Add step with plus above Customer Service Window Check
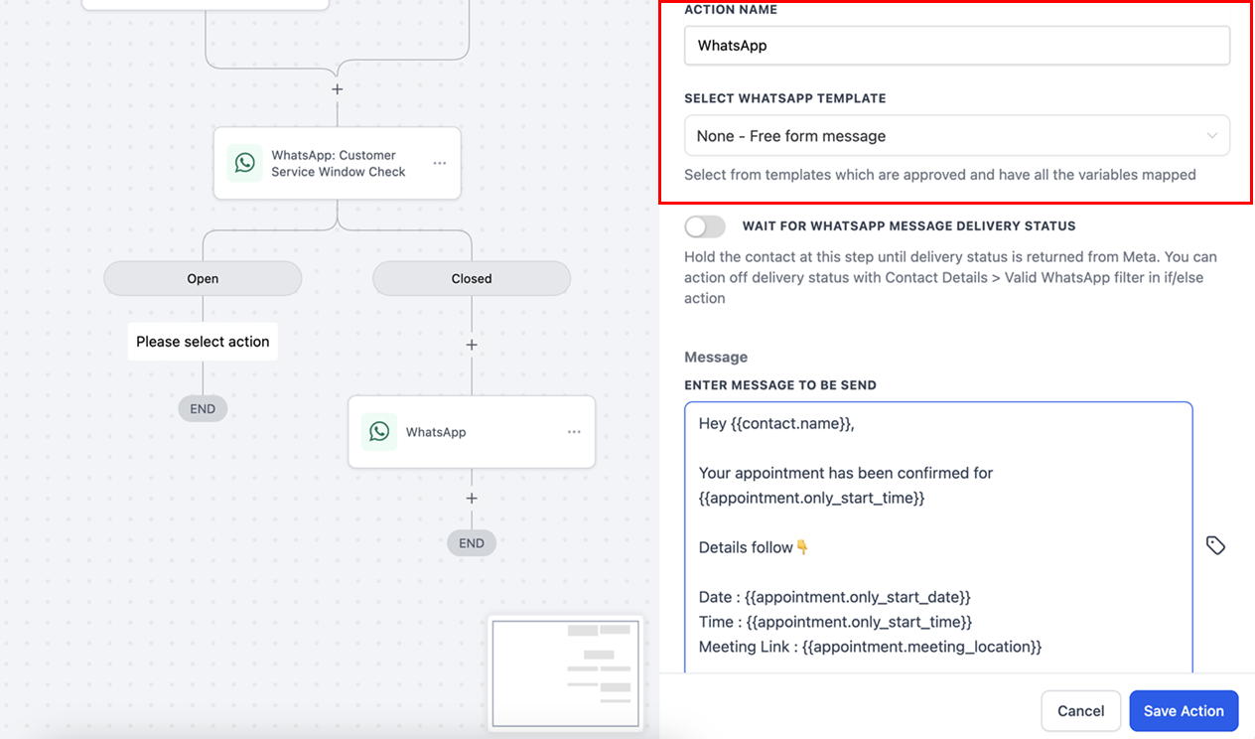1255x739 pixels. coord(338,89)
